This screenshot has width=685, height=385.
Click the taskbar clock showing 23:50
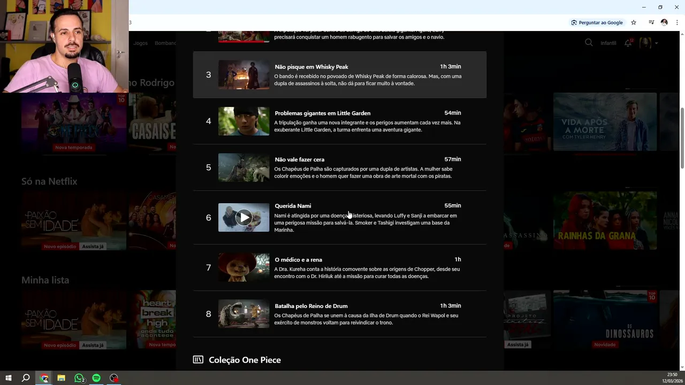click(x=672, y=375)
